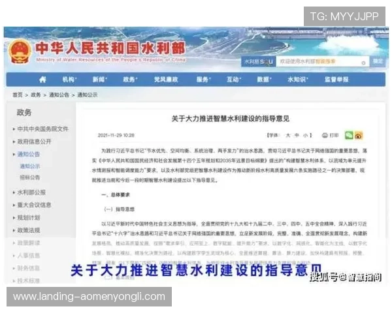Viewport: 392px width, 313px height.
Task: Select 通知公示 sub-item in sidebar
Action: tap(30, 166)
